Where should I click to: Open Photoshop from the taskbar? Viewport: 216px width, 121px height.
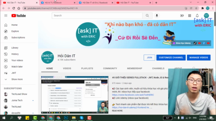[x=66, y=118]
